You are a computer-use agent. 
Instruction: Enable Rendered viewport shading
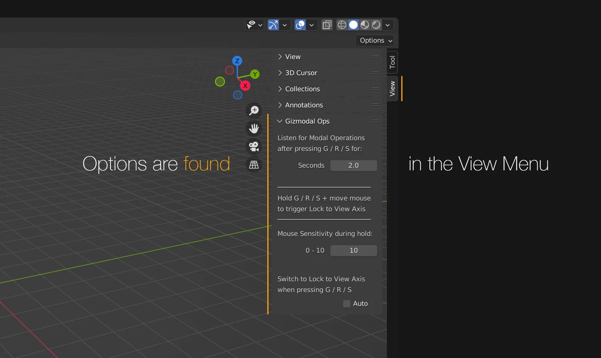(376, 25)
